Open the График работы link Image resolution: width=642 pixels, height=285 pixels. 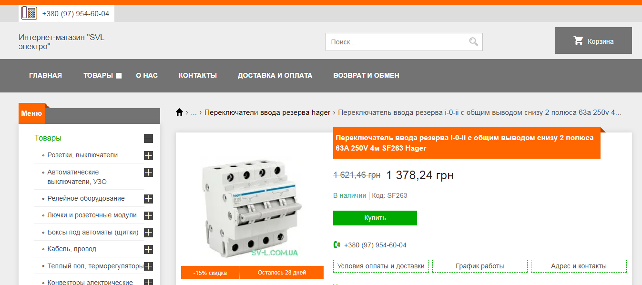[480, 266]
